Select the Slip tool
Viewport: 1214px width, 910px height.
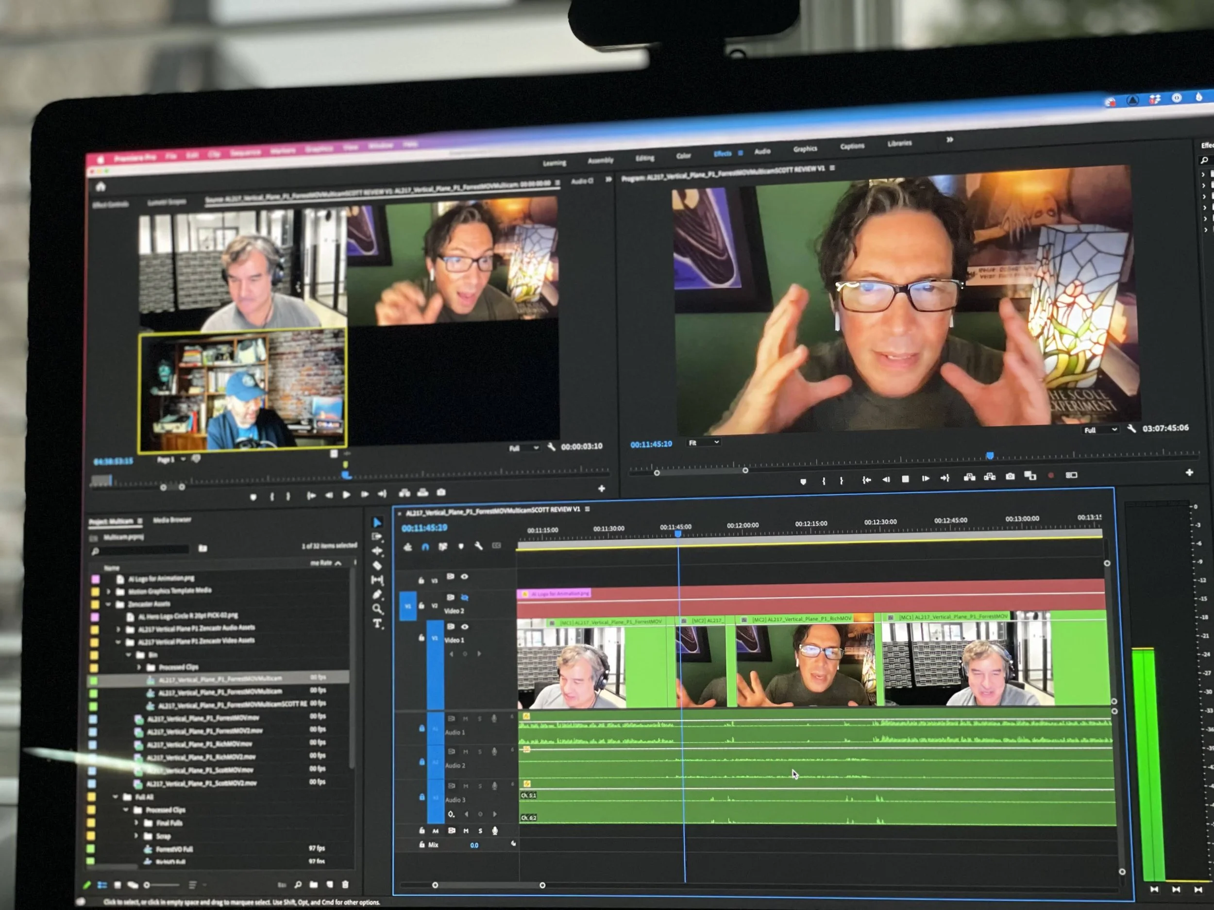[x=378, y=580]
